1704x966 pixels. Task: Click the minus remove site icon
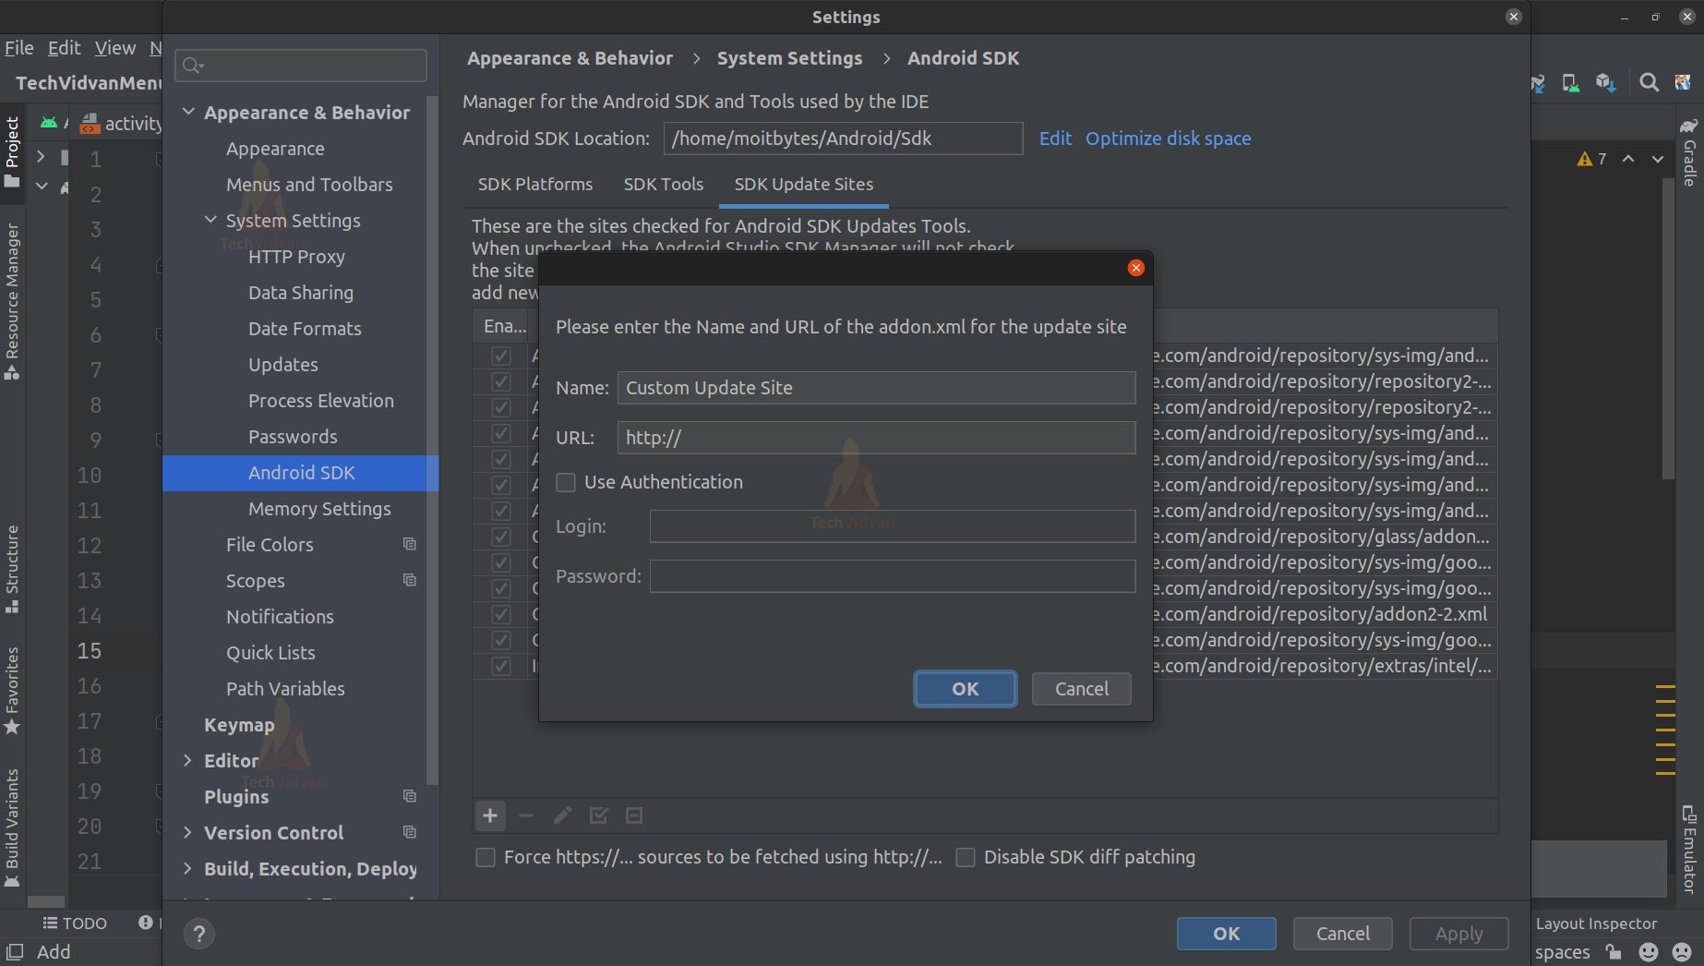526,815
